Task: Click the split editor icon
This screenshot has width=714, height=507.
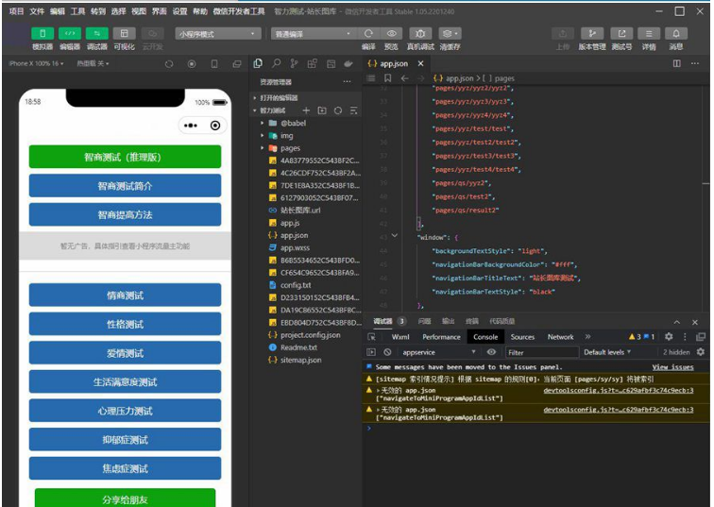Action: [x=677, y=63]
